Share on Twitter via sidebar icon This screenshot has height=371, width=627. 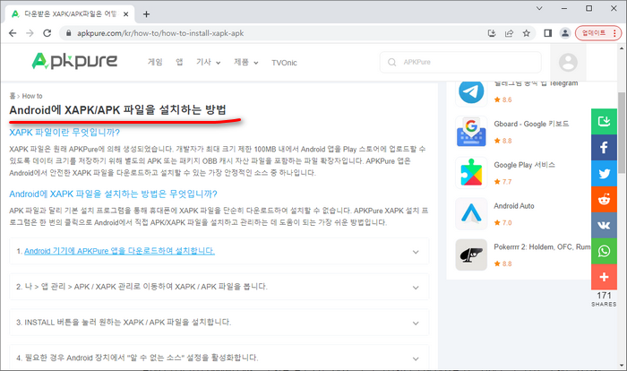click(x=604, y=173)
